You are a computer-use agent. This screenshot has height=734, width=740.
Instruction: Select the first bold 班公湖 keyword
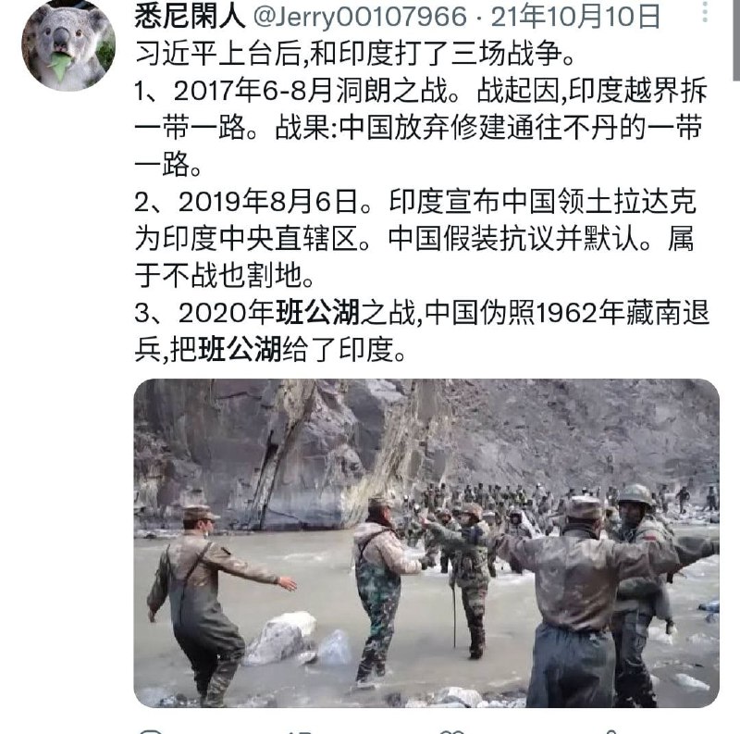click(x=317, y=312)
